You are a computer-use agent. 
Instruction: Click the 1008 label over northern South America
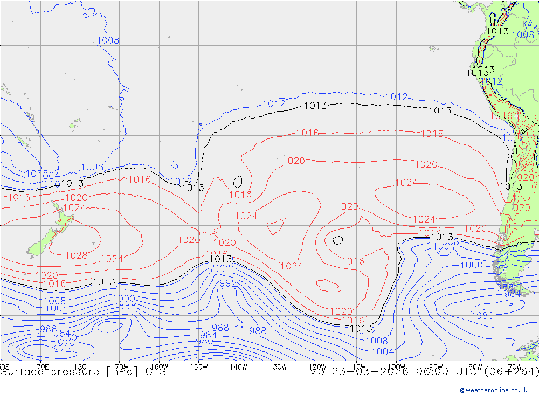pyautogui.click(x=523, y=34)
